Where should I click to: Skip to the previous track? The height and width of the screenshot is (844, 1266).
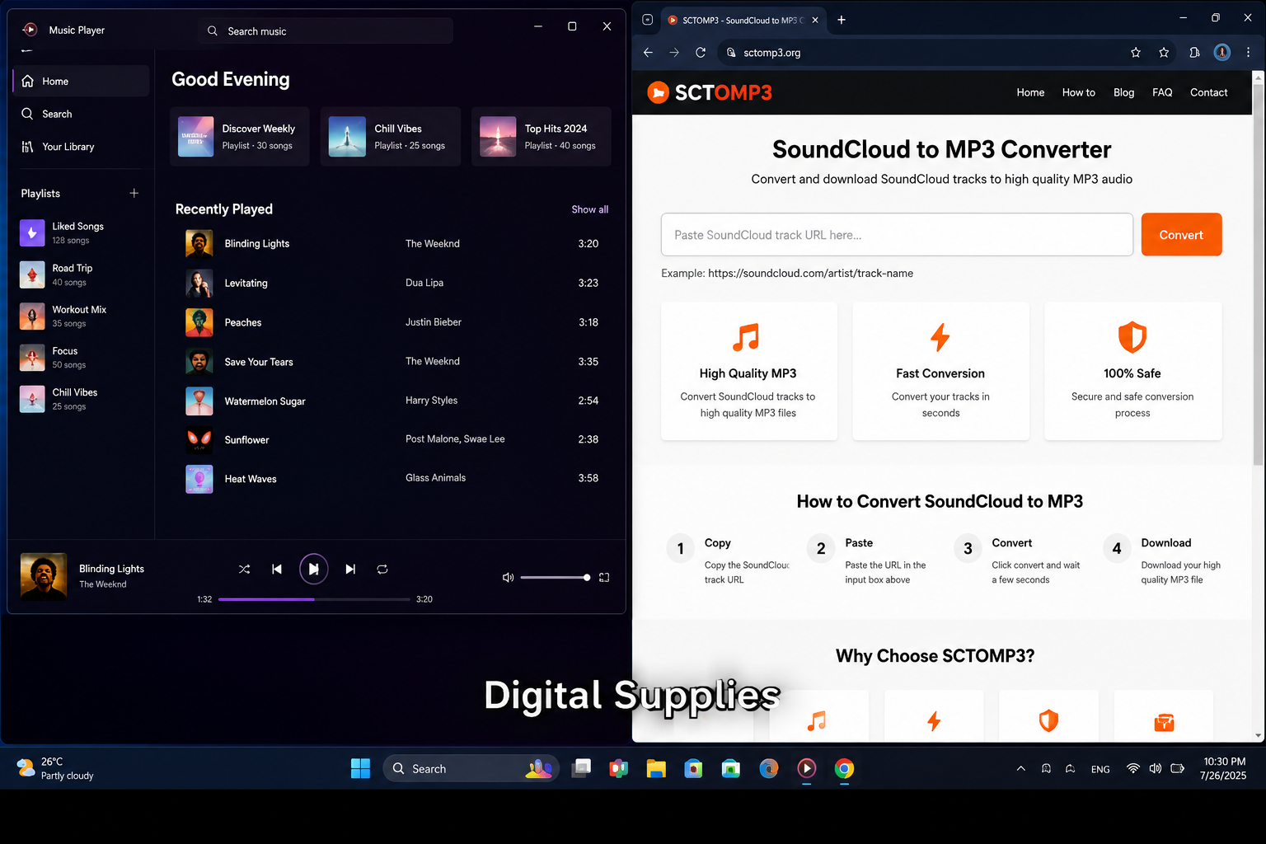tap(277, 570)
